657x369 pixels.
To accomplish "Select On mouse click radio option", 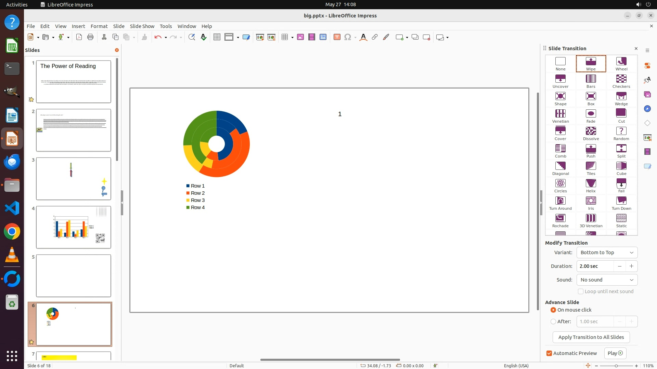I will (x=553, y=310).
